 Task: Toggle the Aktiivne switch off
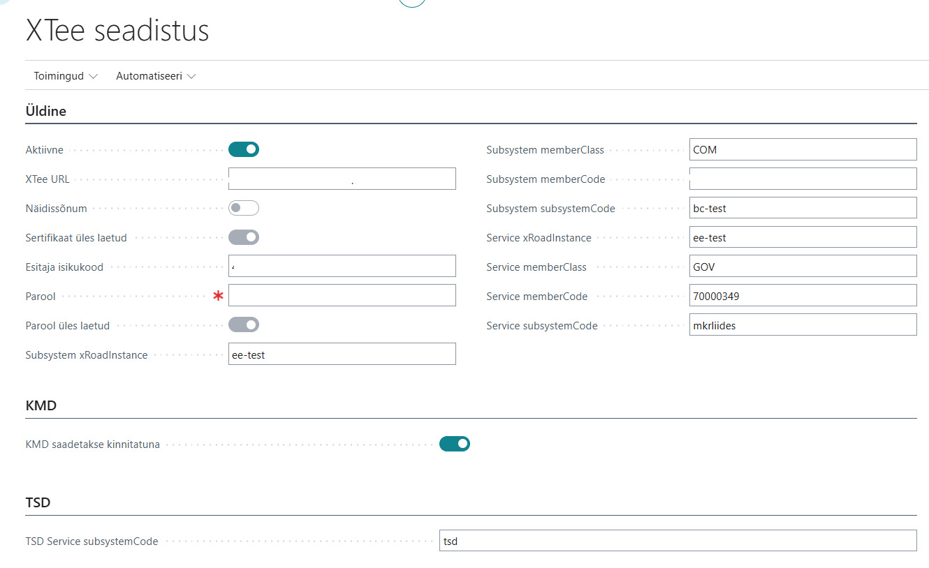pyautogui.click(x=244, y=149)
